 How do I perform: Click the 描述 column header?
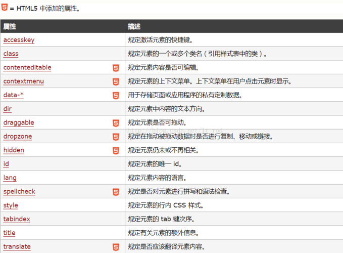click(x=134, y=26)
